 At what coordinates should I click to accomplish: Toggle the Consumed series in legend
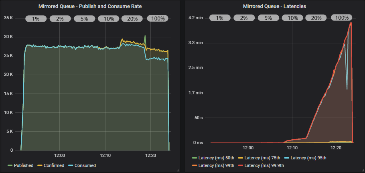85,165
